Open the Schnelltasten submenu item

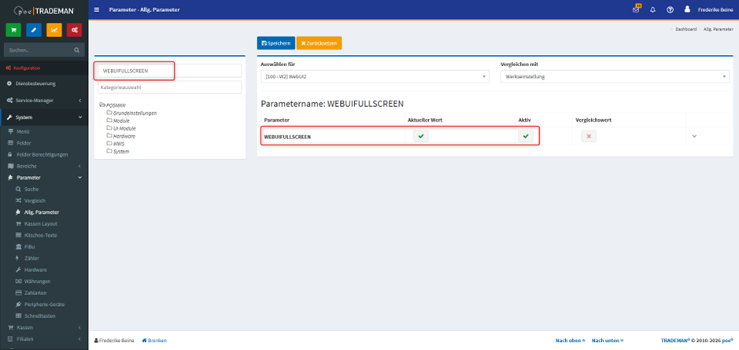(44, 315)
